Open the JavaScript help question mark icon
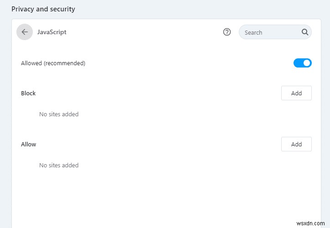 [x=227, y=32]
